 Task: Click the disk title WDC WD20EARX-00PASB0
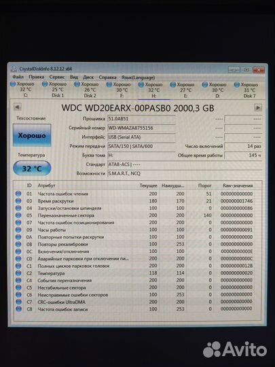[x=116, y=108]
